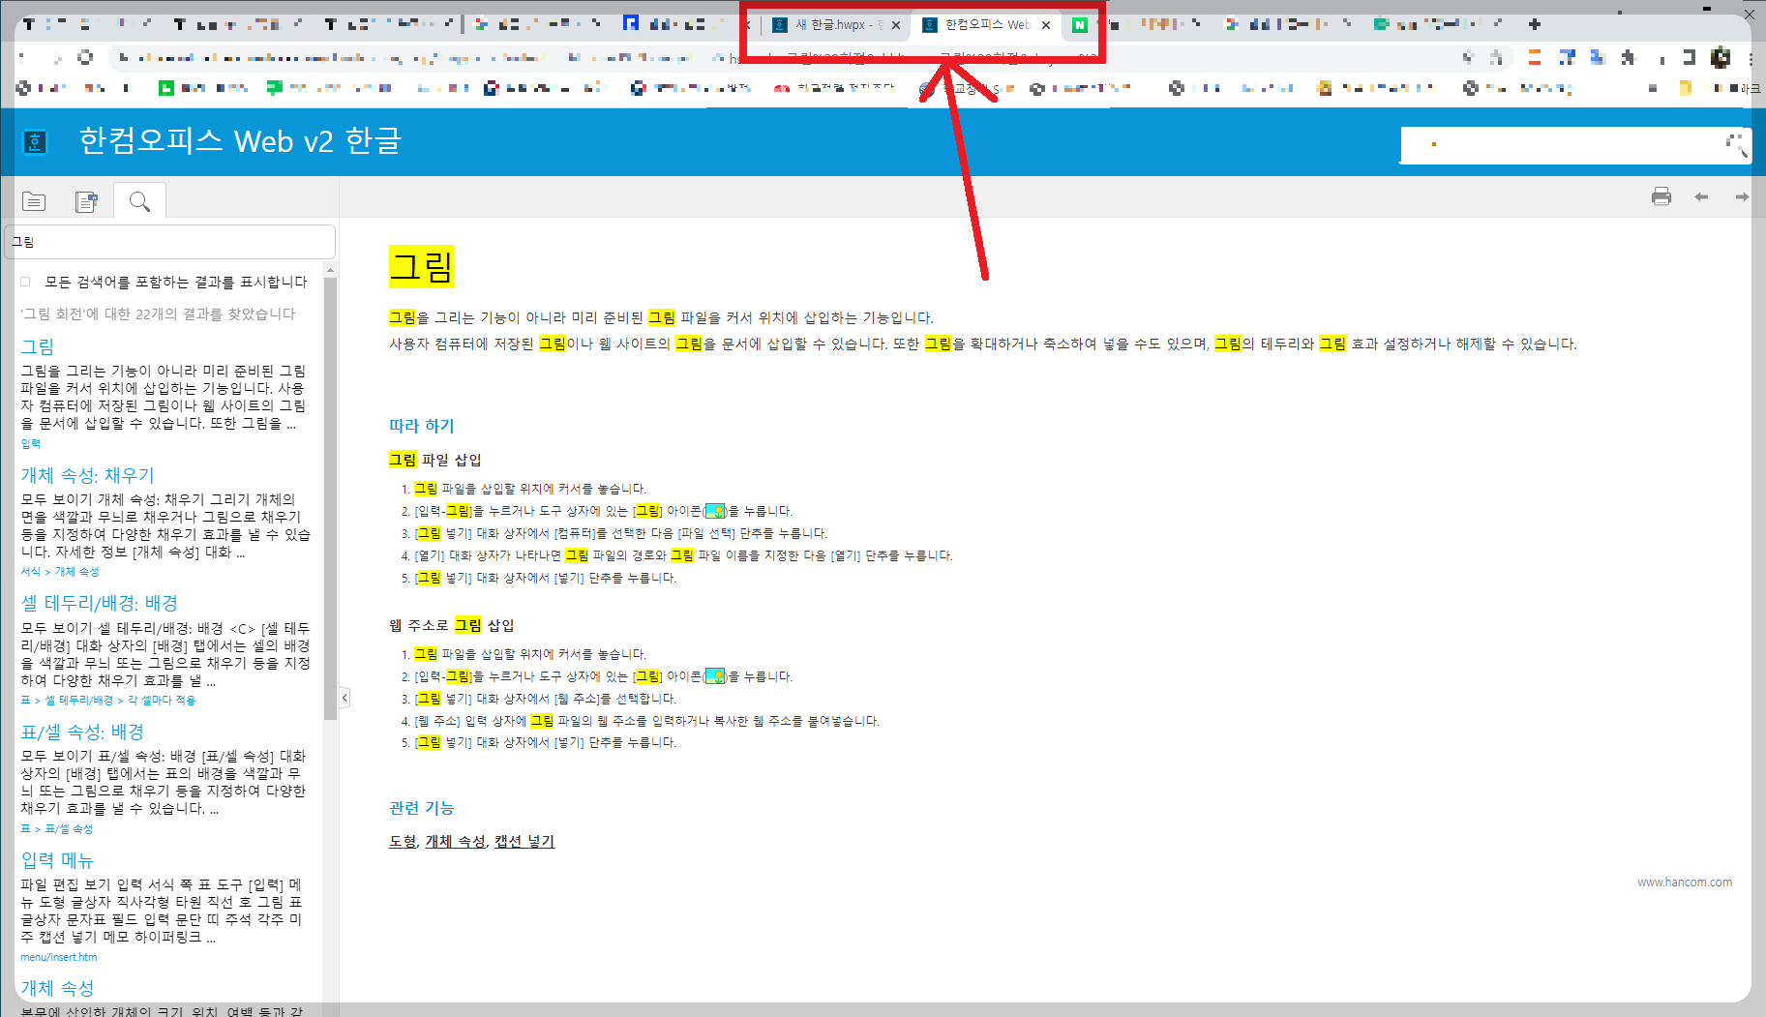Switch to the Naver N browser tab
The width and height of the screenshot is (1766, 1017).
click(x=1080, y=25)
